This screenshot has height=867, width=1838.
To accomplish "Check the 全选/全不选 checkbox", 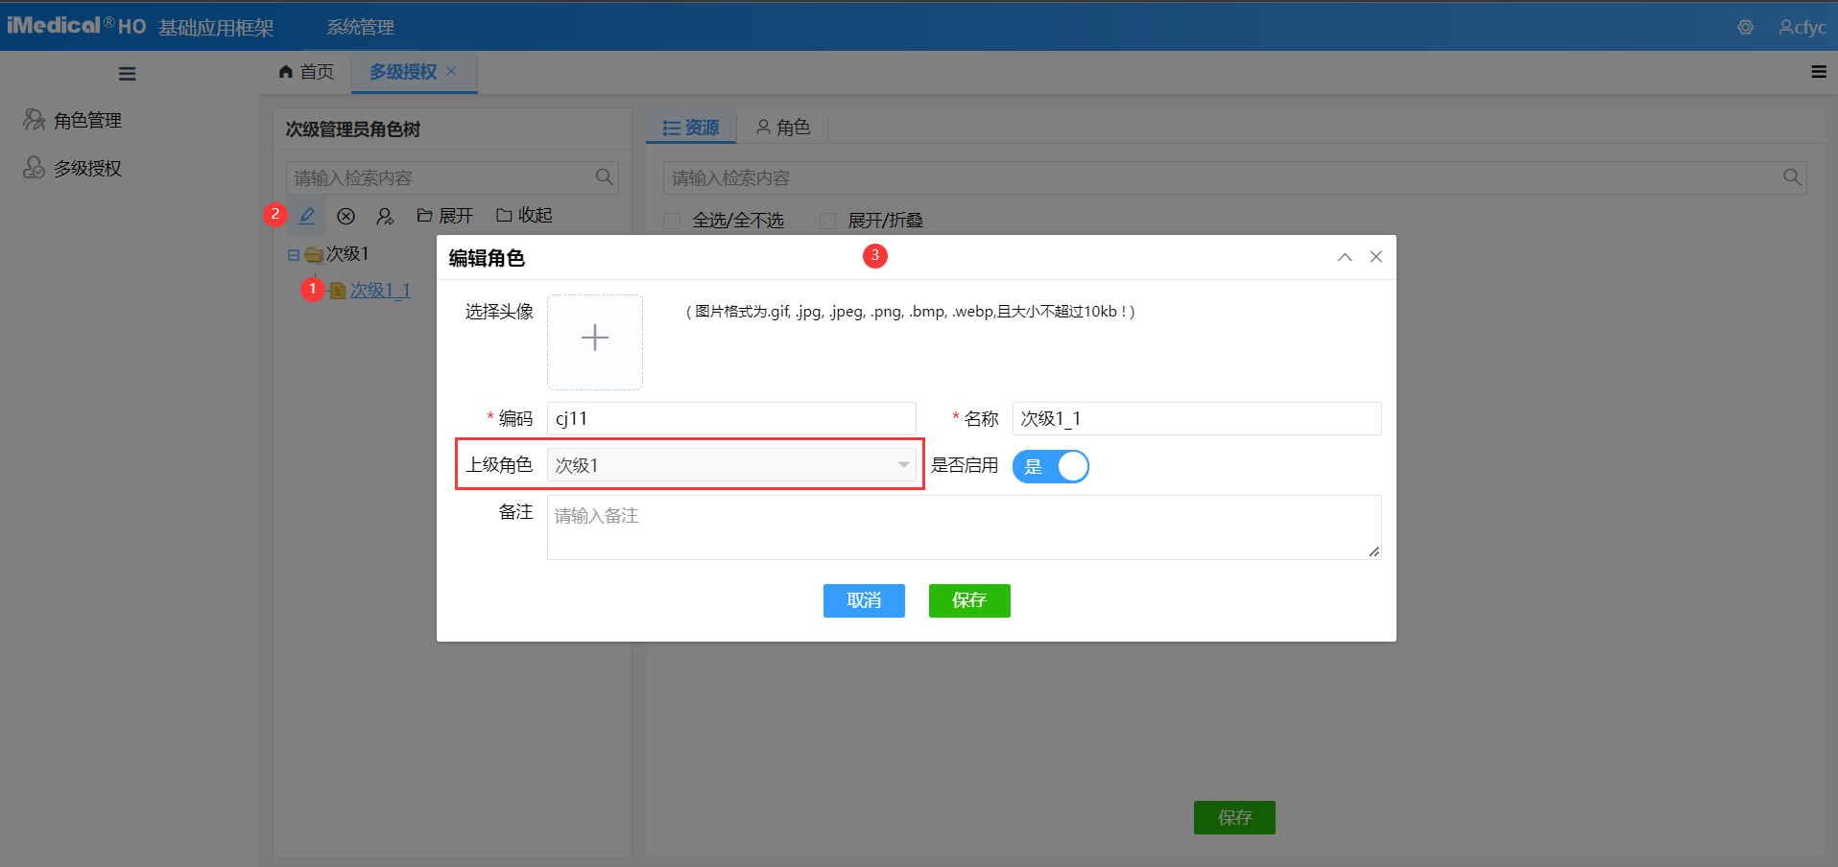I will coord(672,221).
